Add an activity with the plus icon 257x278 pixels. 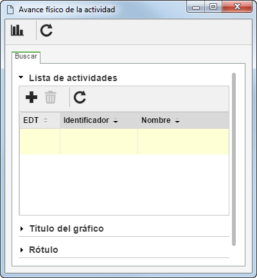(x=31, y=97)
